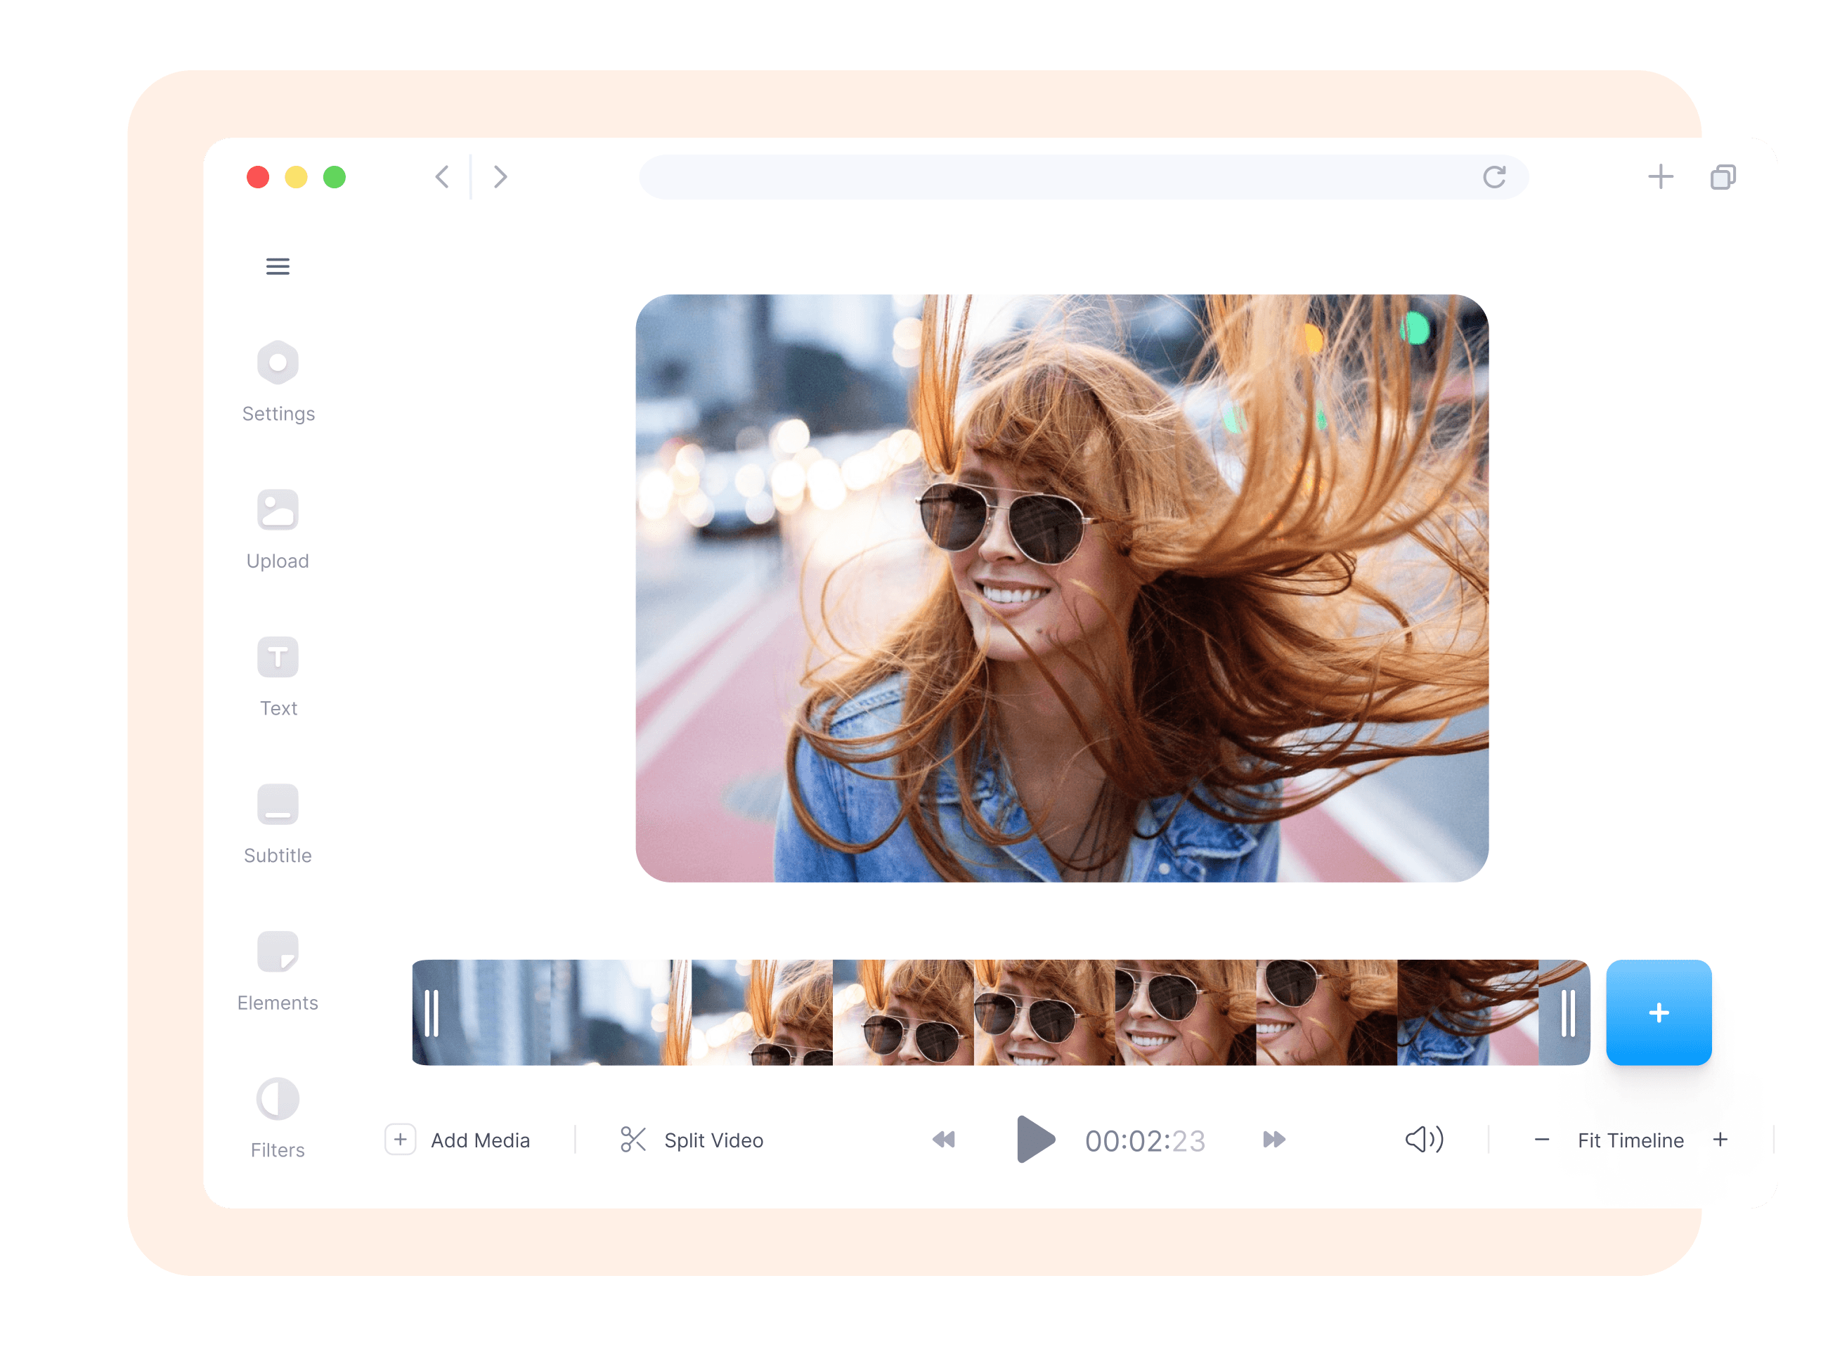Reduce timeline zoom with the minus stepper
The image size is (1828, 1349).
tap(1541, 1140)
